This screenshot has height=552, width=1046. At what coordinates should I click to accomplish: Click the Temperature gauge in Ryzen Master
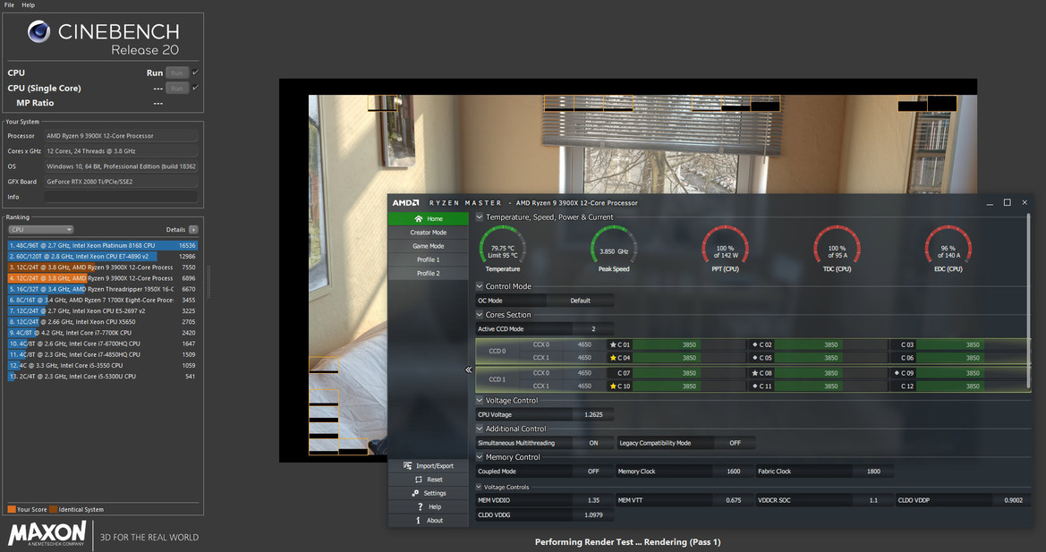(502, 248)
